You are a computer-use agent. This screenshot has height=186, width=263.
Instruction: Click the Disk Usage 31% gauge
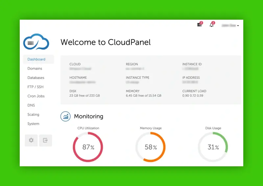coord(213,147)
